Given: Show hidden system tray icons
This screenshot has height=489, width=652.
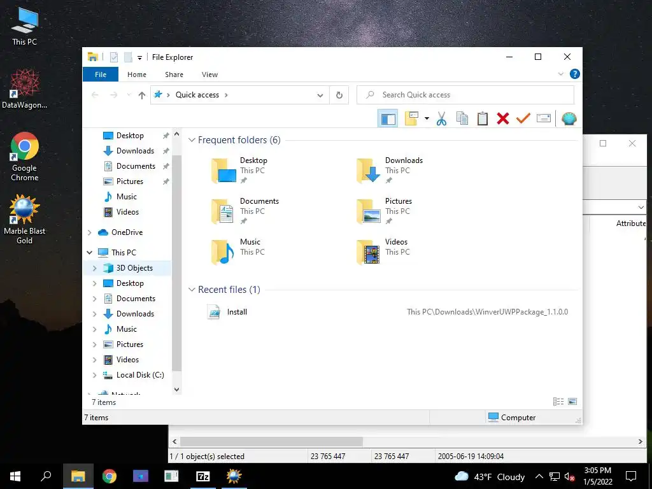Looking at the screenshot, I should (539, 476).
